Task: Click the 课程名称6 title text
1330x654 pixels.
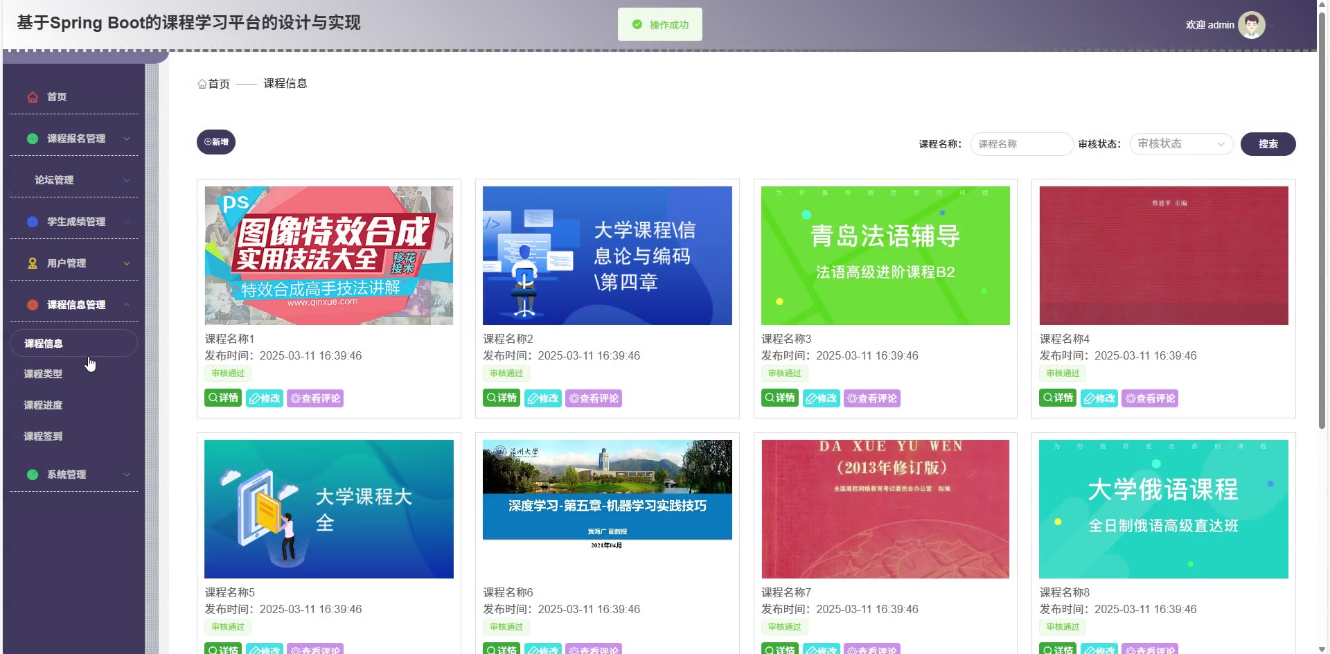Action: pos(508,592)
